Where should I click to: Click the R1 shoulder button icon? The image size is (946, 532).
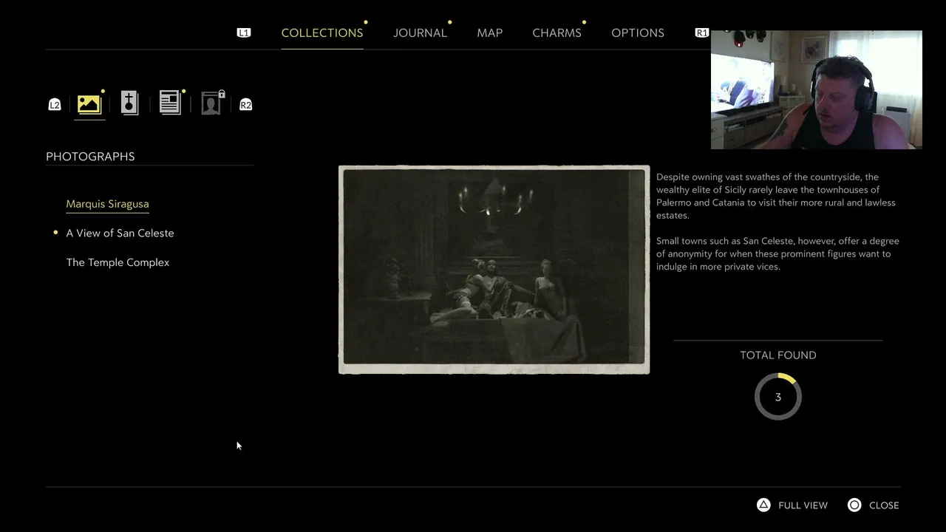click(x=702, y=33)
